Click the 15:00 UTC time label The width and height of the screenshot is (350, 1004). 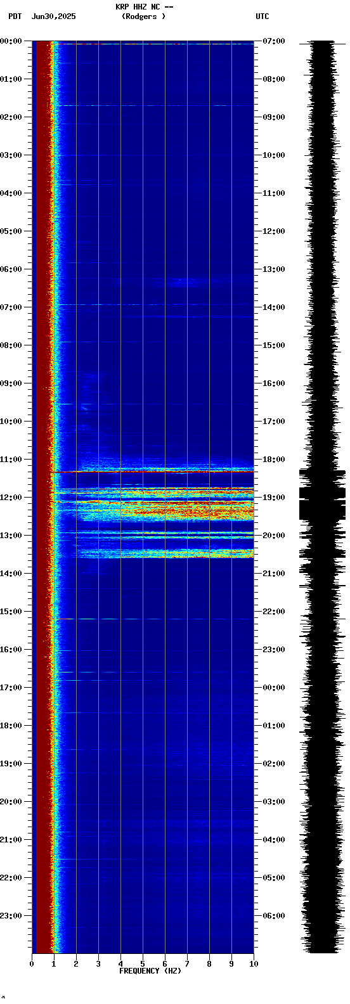(x=274, y=345)
